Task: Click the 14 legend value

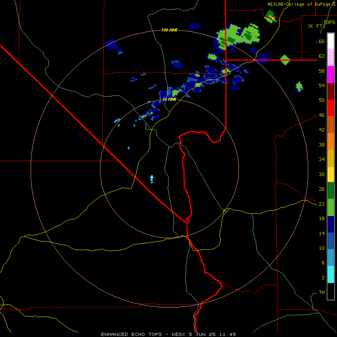Action: tap(322, 233)
